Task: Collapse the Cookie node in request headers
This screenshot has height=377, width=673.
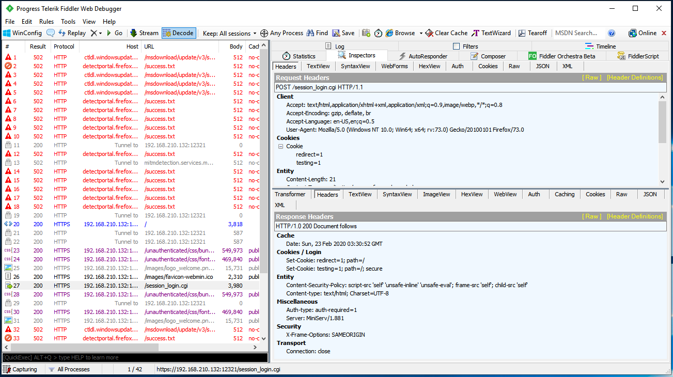Action: coord(281,146)
